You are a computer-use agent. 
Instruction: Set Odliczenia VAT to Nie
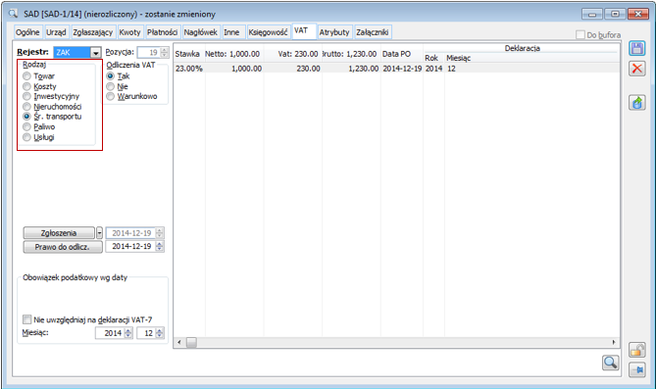click(x=111, y=86)
